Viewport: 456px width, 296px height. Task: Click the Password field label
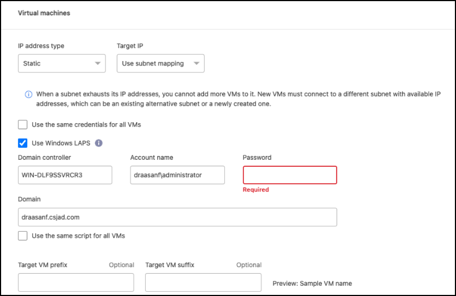coord(257,158)
